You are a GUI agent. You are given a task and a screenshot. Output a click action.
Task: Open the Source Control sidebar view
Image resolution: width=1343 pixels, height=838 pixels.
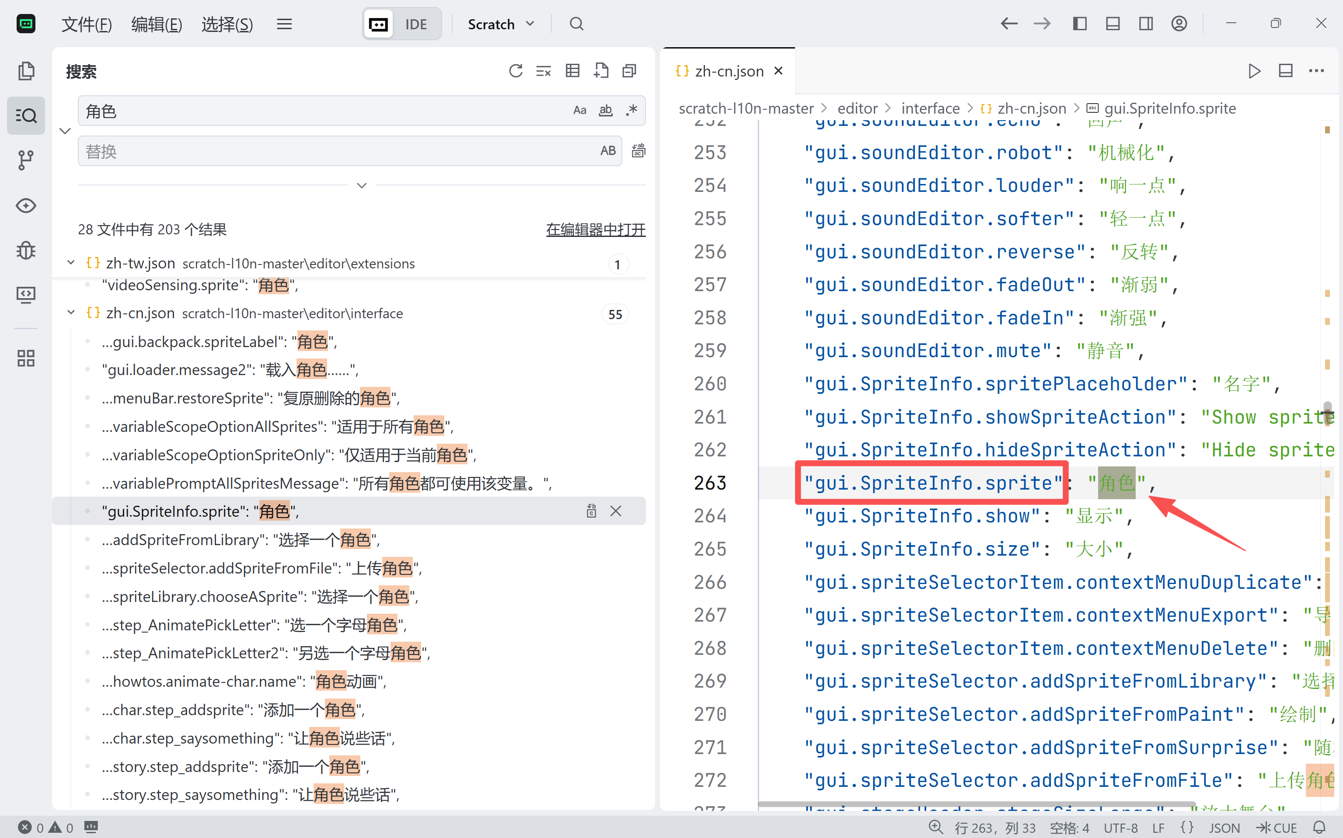pyautogui.click(x=25, y=160)
